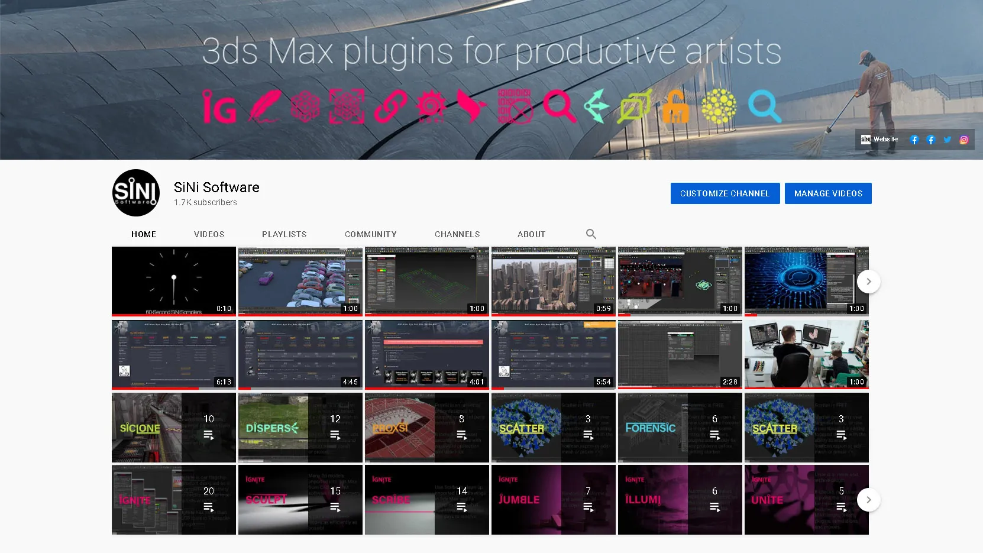
Task: Open the parked cars video thumbnail
Action: pyautogui.click(x=300, y=282)
